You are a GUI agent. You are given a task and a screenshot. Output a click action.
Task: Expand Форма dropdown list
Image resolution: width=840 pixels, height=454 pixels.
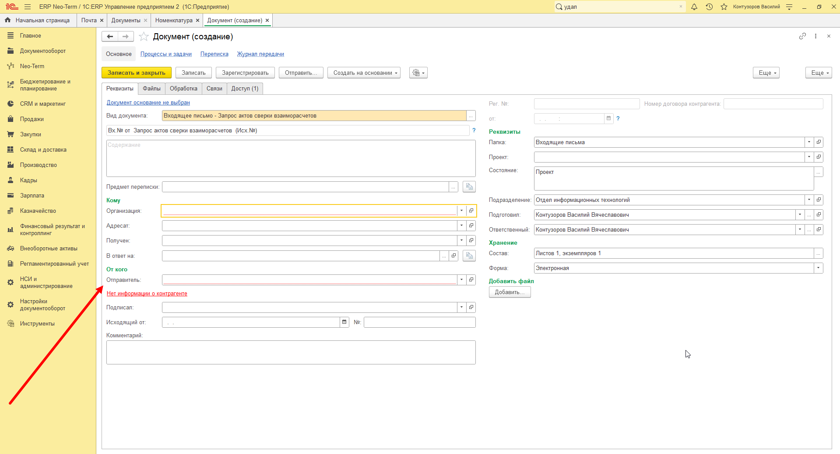tap(818, 268)
